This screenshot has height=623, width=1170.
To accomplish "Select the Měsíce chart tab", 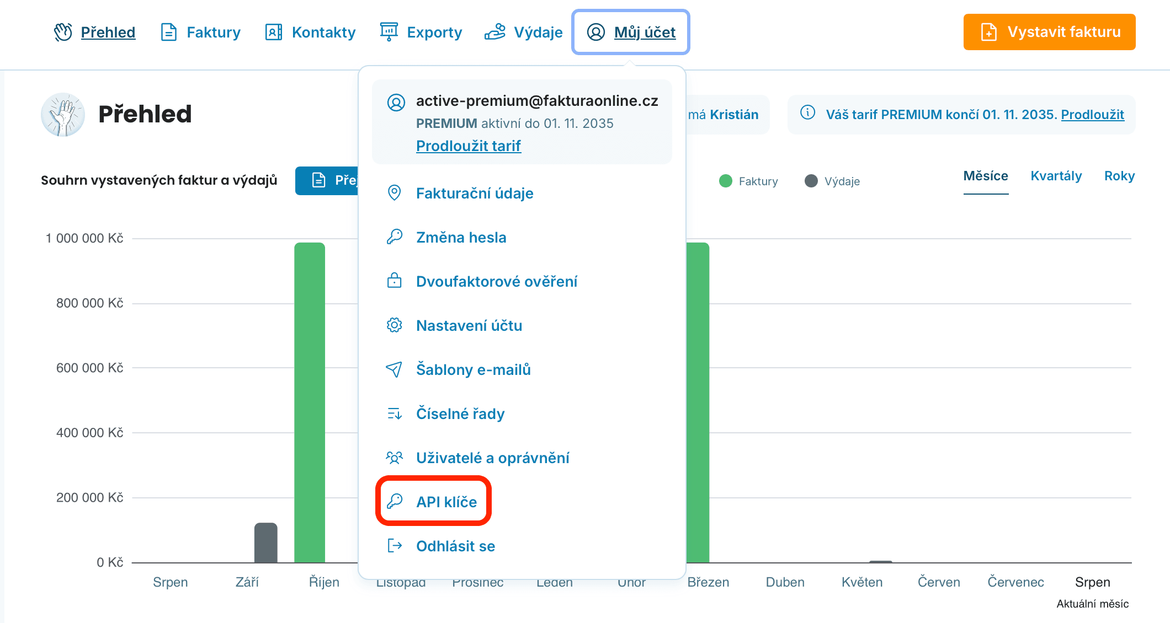I will (x=986, y=176).
